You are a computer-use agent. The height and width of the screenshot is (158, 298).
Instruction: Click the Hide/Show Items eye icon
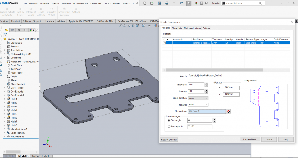pyautogui.click(x=150, y=26)
